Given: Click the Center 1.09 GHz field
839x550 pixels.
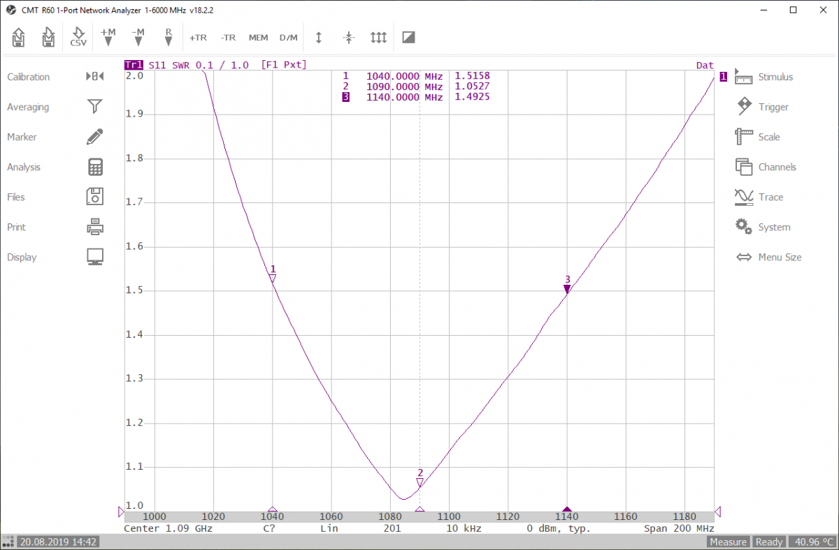Looking at the screenshot, I should click(x=168, y=528).
